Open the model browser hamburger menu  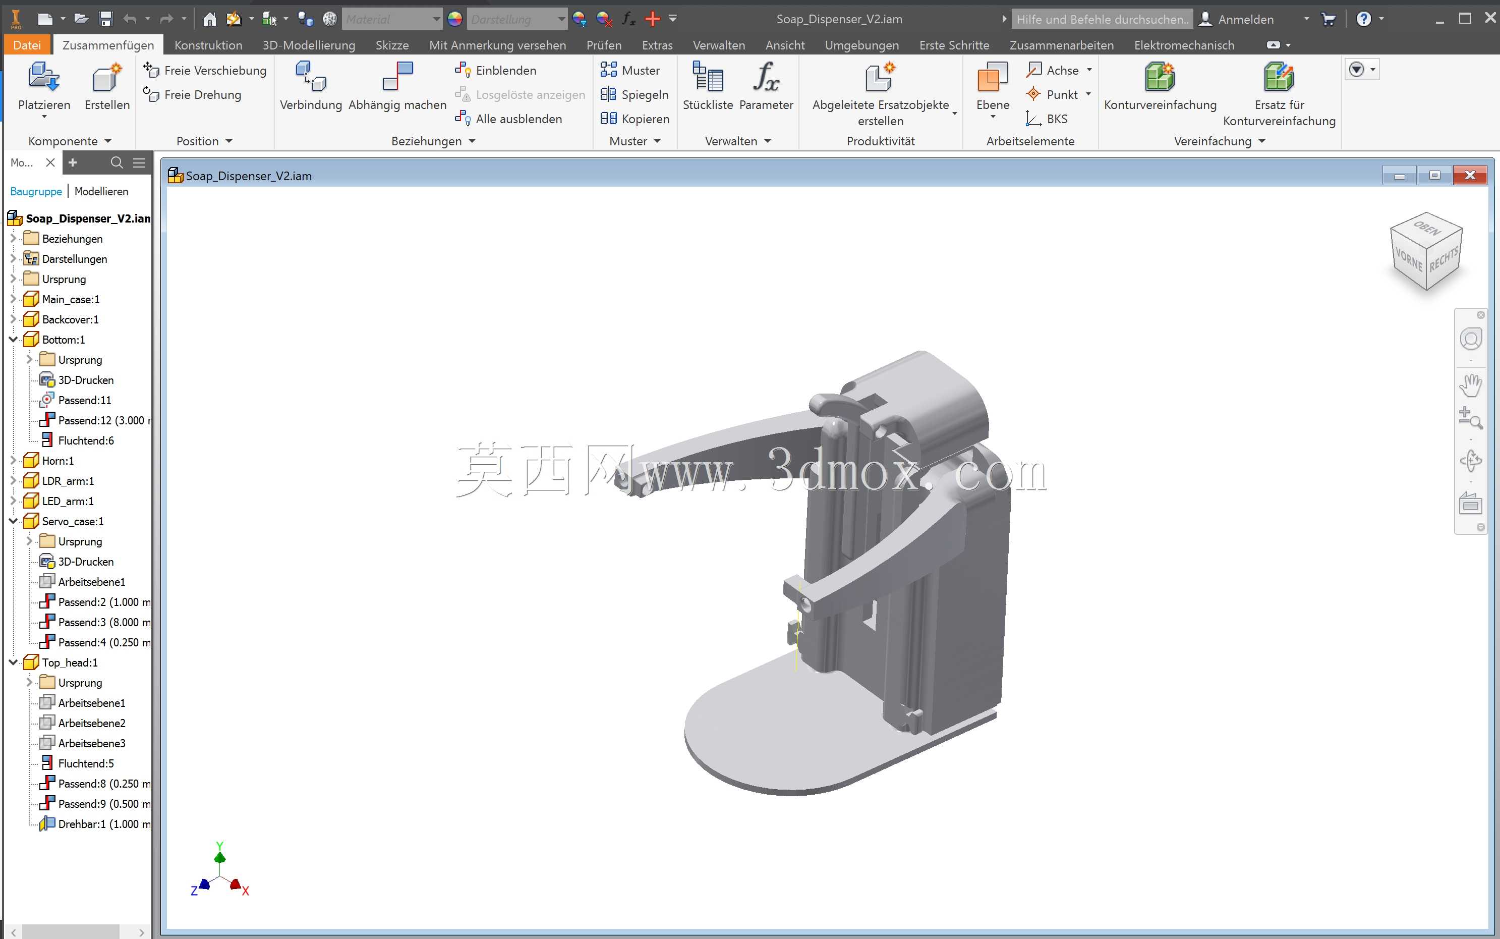pyautogui.click(x=139, y=162)
